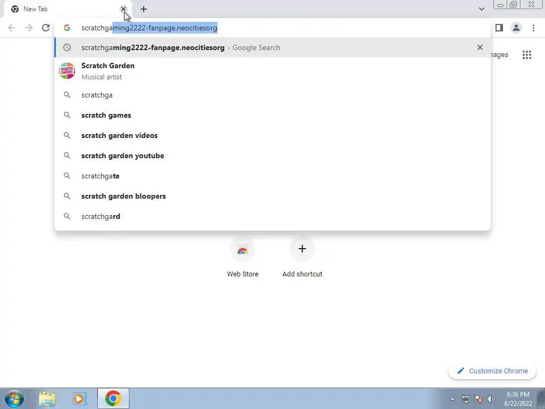This screenshot has width=545, height=409.
Task: Click the browser Back arrow
Action: 12,28
